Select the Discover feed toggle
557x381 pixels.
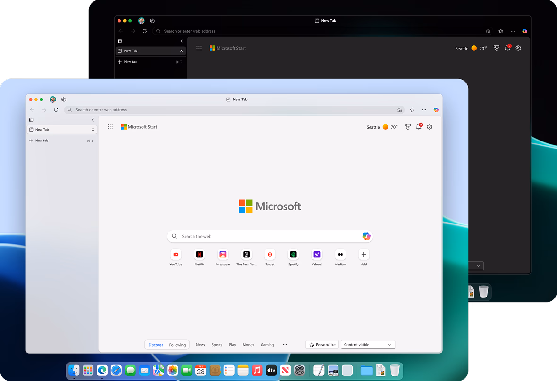156,345
